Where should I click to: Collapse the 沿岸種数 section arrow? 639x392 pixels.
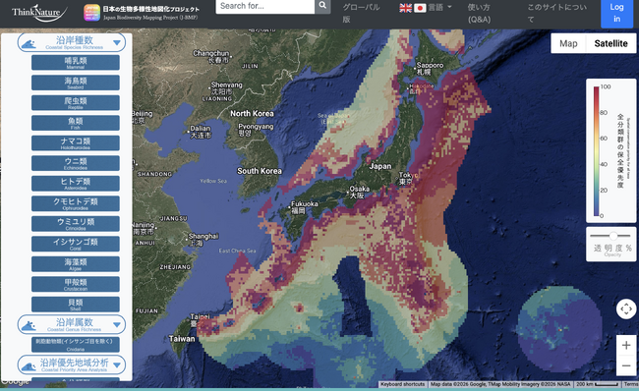pos(117,43)
